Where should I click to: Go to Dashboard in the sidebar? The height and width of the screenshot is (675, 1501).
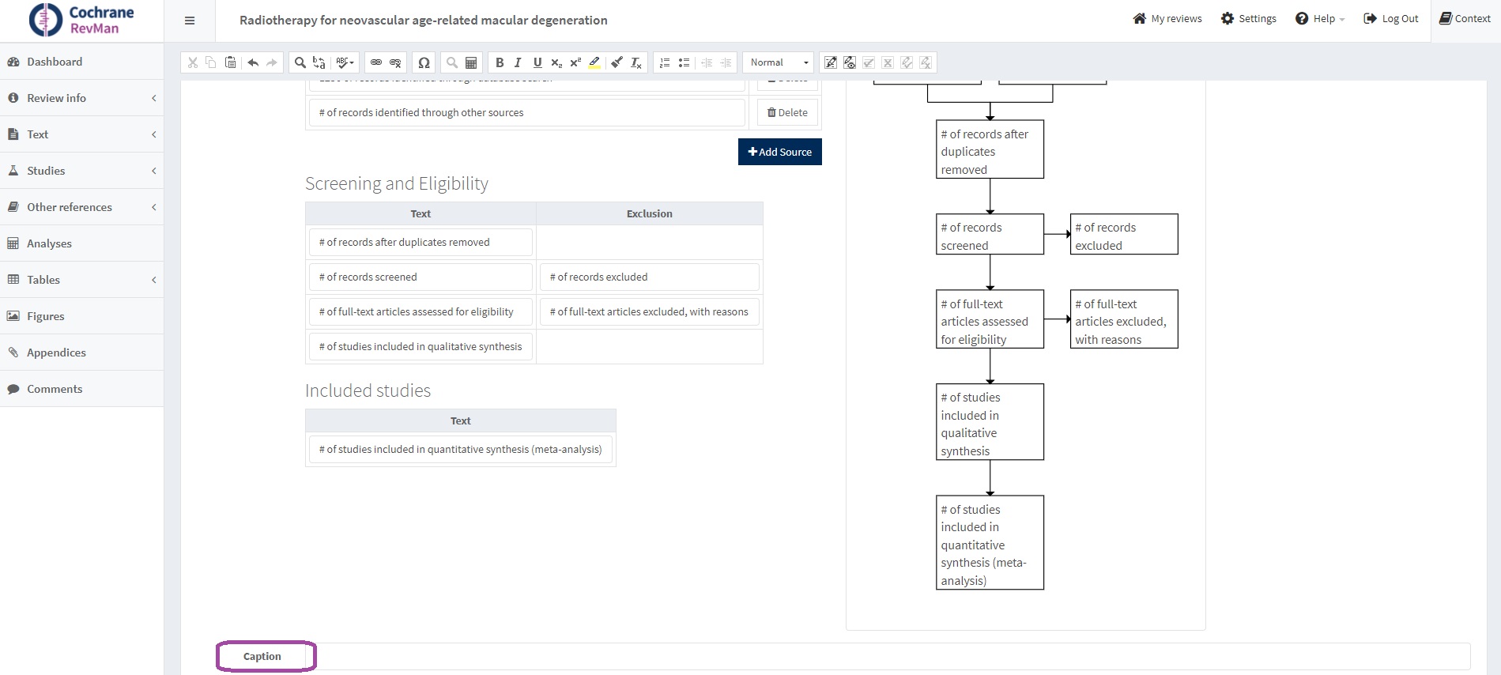pos(55,62)
